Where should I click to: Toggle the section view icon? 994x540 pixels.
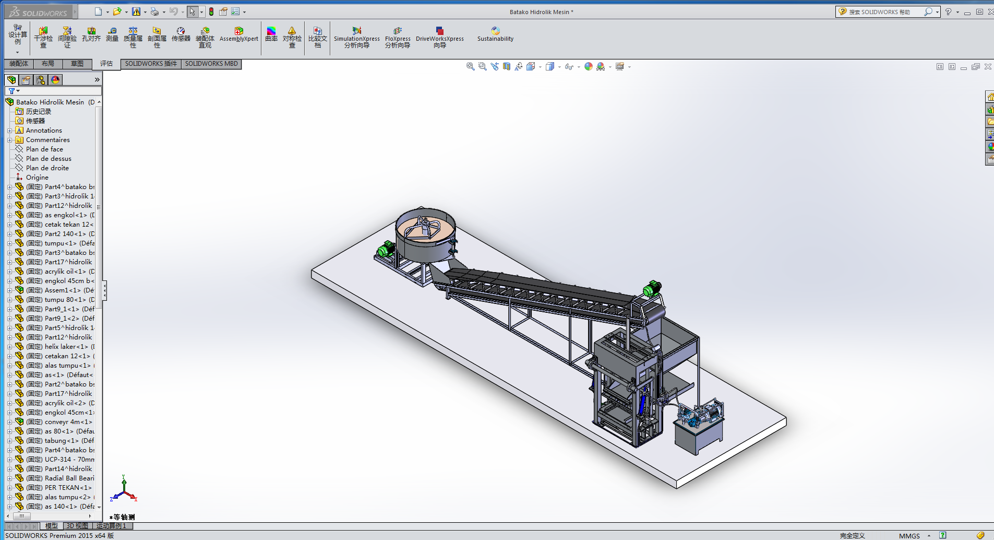click(x=506, y=66)
